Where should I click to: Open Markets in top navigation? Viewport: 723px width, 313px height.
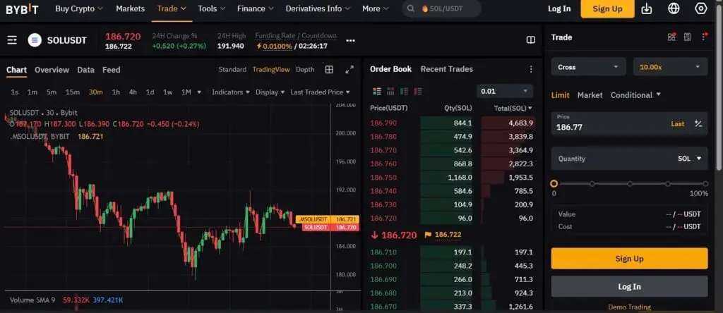pyautogui.click(x=130, y=8)
